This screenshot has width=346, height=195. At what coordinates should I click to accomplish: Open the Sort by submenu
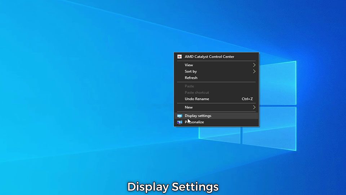point(217,71)
